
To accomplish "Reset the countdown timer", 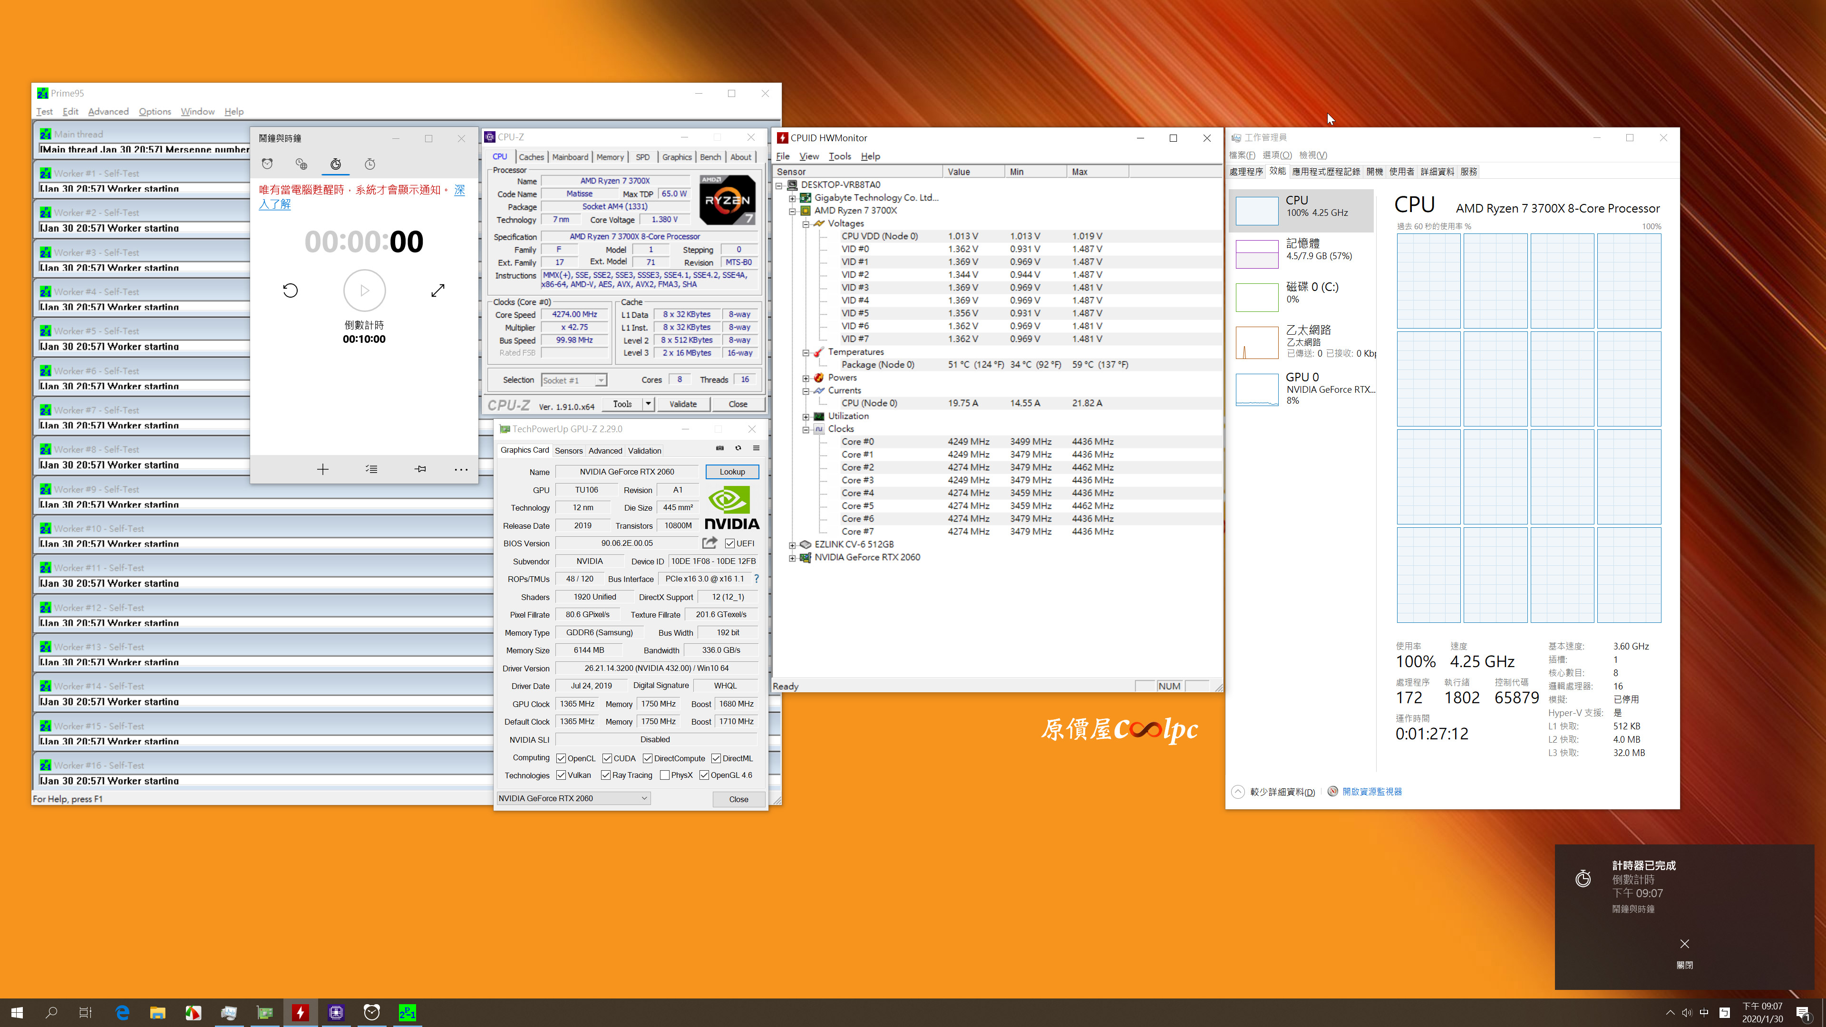I will click(x=291, y=291).
